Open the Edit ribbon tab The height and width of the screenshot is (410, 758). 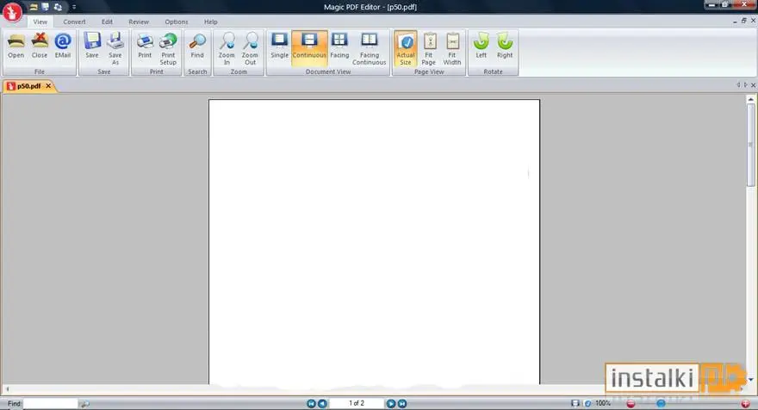tap(108, 22)
